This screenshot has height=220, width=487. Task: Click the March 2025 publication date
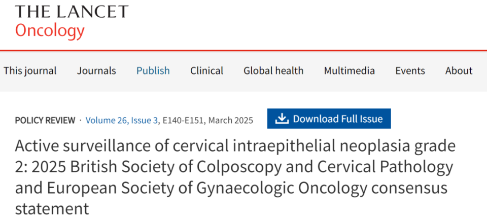(231, 121)
